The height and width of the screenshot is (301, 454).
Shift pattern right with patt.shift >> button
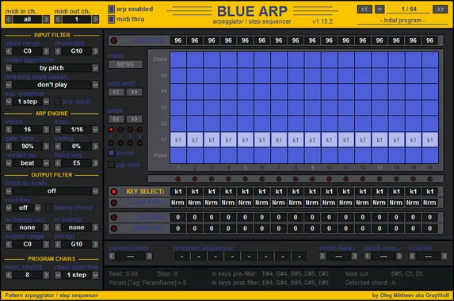(x=135, y=93)
